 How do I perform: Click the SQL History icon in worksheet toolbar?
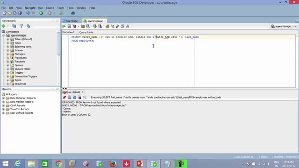(122, 26)
